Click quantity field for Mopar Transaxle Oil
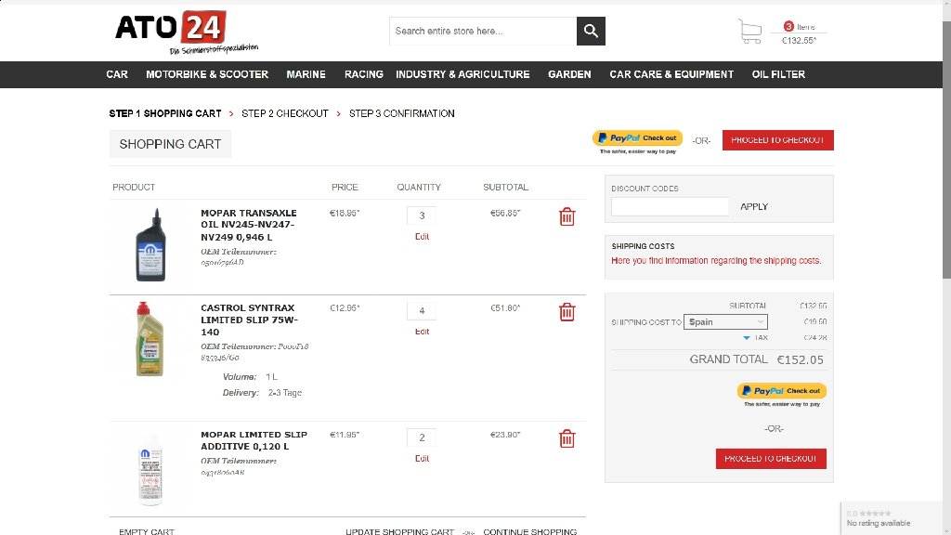 [423, 215]
